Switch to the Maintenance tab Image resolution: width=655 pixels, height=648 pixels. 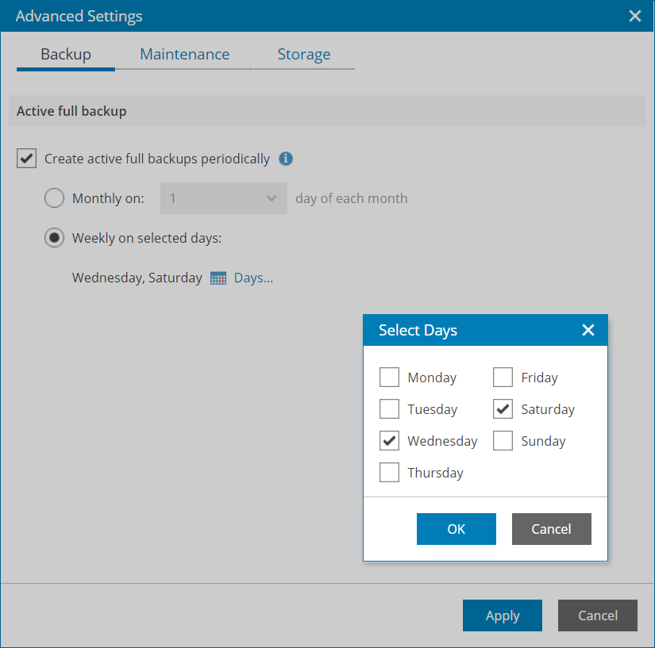[184, 55]
